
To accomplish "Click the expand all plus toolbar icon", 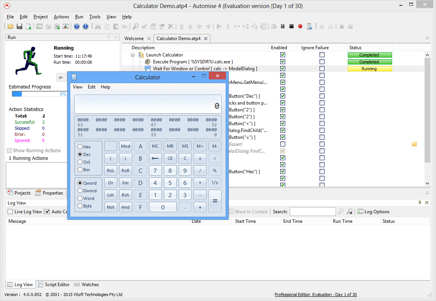I will [x=341, y=26].
